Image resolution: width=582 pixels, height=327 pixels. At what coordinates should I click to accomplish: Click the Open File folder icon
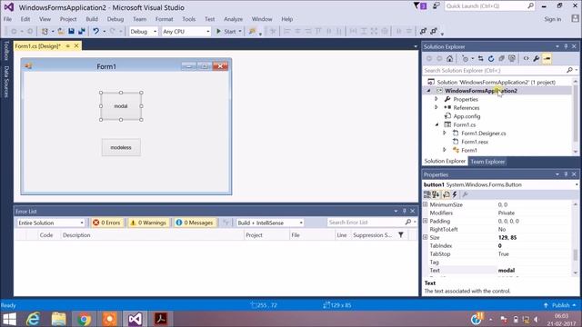(61, 32)
